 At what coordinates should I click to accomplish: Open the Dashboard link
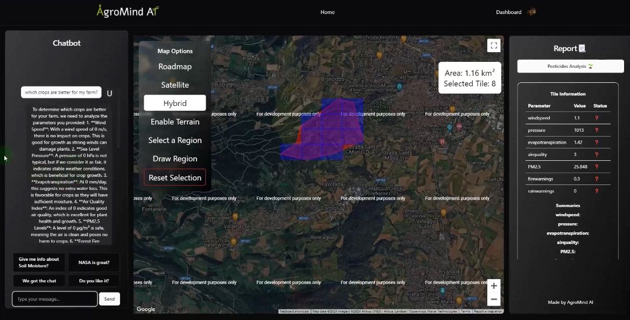(509, 12)
